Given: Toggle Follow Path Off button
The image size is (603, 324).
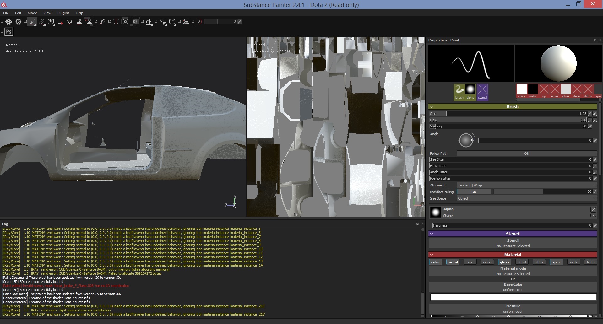Looking at the screenshot, I should pyautogui.click(x=527, y=154).
